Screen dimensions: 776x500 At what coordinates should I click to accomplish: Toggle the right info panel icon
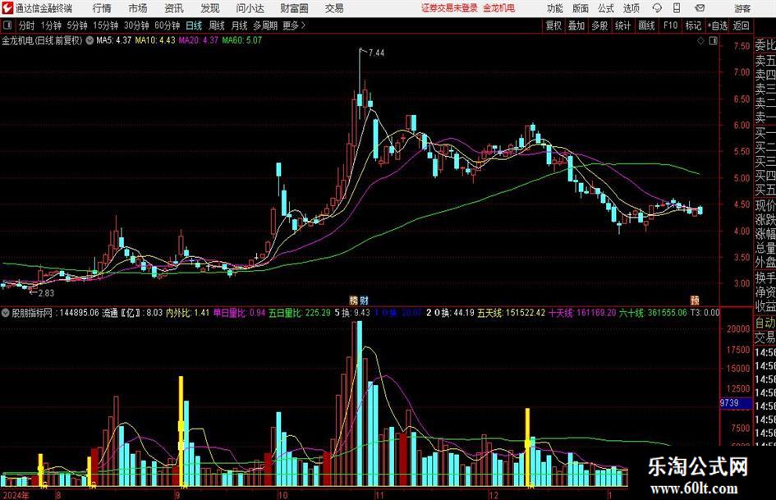[x=713, y=41]
